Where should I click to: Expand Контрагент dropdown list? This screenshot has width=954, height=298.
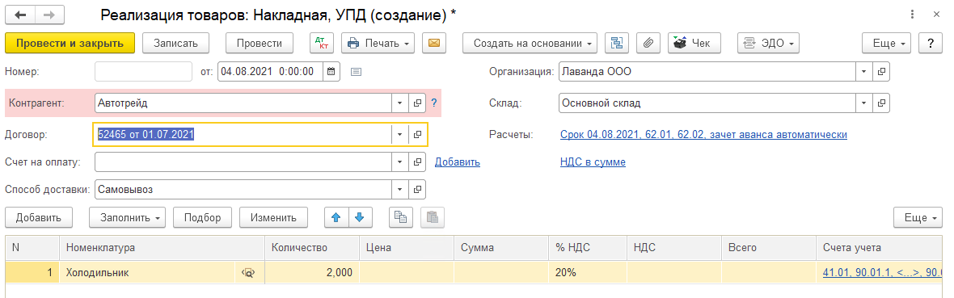click(x=400, y=103)
